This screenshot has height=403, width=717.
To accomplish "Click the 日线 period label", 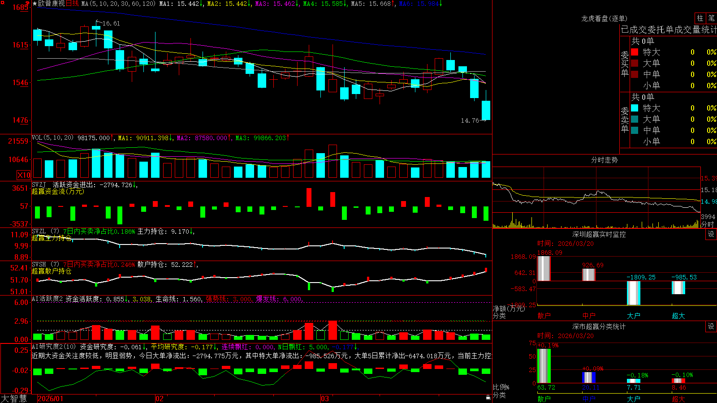I will [72, 4].
